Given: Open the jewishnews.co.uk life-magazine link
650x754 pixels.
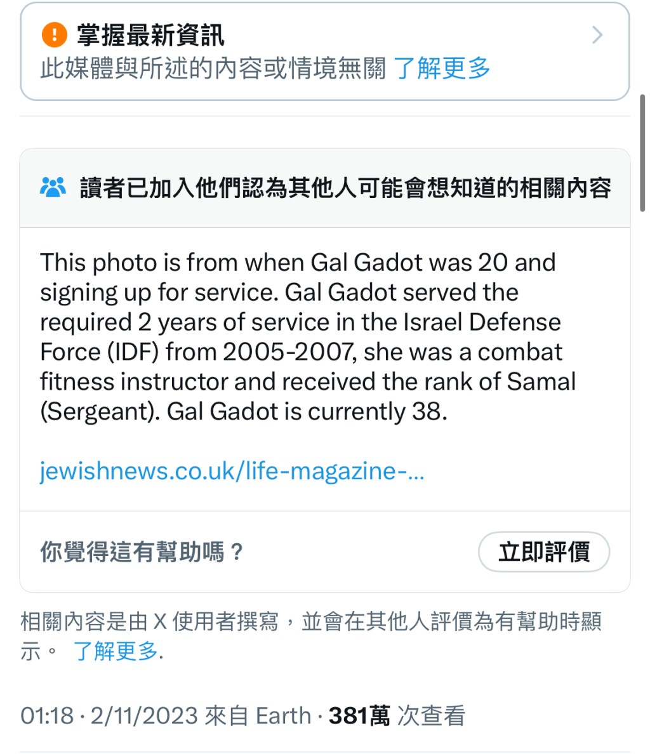Looking at the screenshot, I should [x=232, y=470].
